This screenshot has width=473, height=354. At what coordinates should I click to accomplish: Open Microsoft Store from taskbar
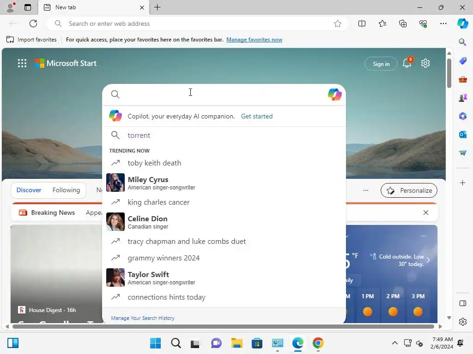click(x=257, y=343)
